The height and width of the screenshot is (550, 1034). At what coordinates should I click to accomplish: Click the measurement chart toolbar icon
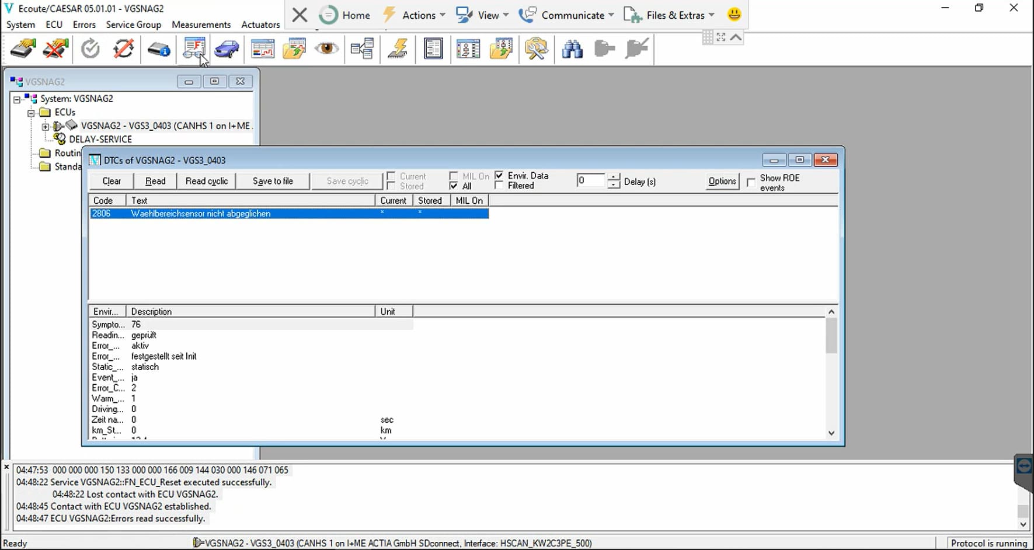263,49
